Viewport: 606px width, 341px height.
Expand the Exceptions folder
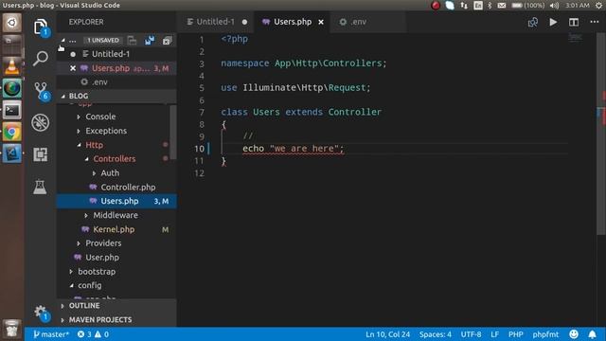tap(106, 131)
